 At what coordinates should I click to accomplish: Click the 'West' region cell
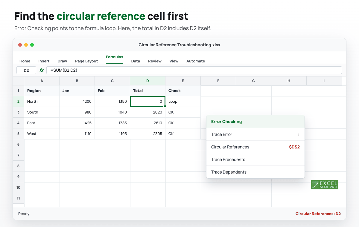click(x=42, y=134)
